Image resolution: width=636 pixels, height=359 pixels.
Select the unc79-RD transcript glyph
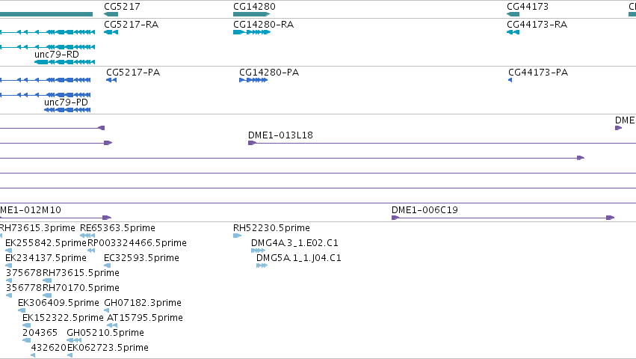pos(64,62)
